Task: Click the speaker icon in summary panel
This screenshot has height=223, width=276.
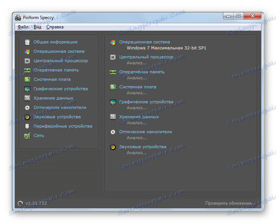Action: (113, 147)
